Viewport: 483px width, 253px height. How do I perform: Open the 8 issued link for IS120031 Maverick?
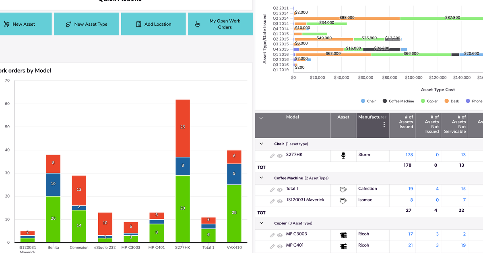click(411, 200)
